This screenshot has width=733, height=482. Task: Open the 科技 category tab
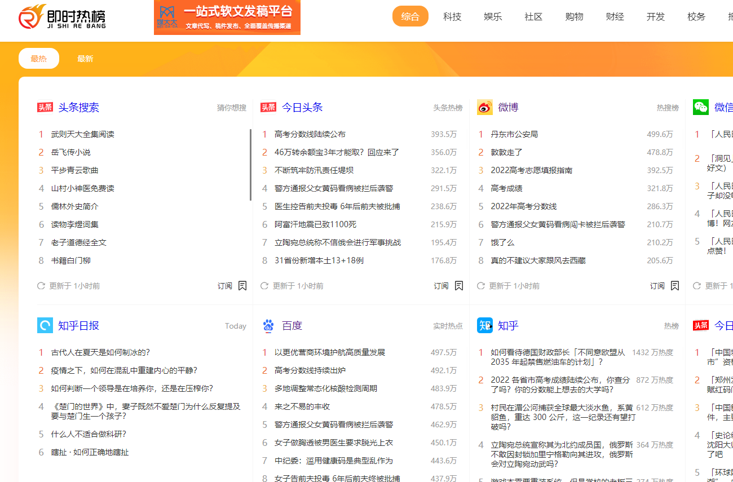click(453, 16)
